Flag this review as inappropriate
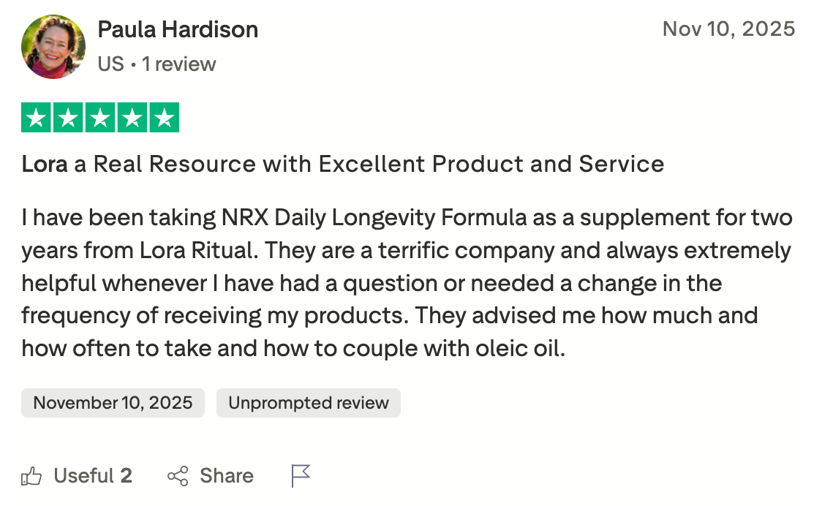This screenshot has width=822, height=506. coord(301,475)
